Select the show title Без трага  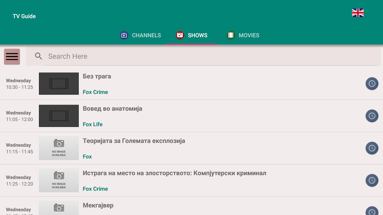click(x=97, y=76)
